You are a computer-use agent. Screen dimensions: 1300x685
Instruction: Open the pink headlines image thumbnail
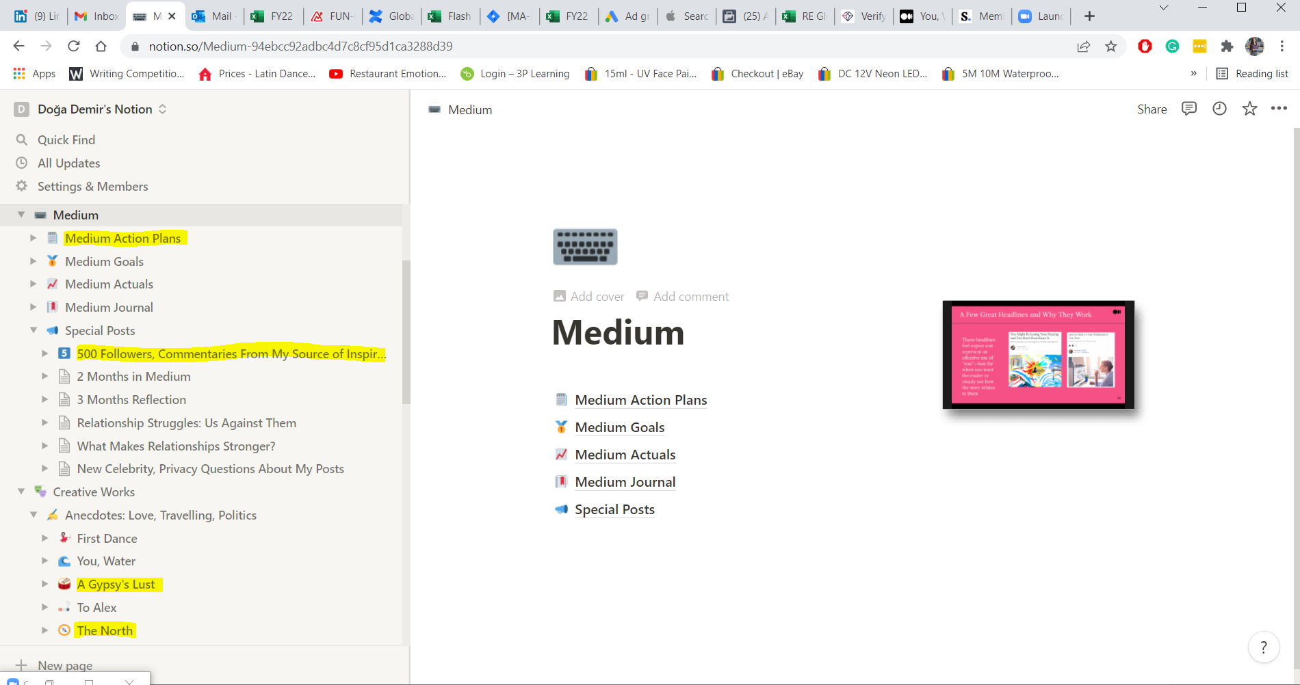click(x=1038, y=355)
